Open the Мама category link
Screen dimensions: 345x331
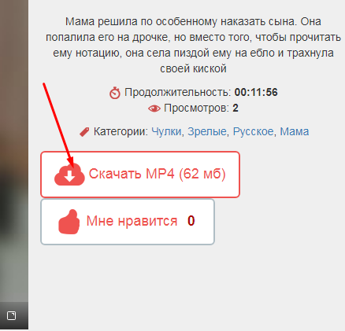coord(295,131)
